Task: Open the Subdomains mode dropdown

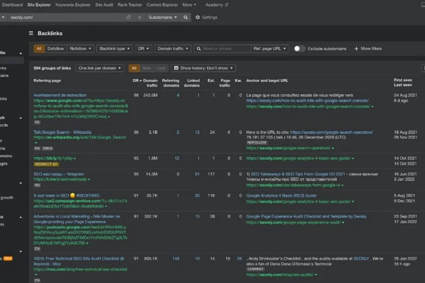Action: (163, 18)
